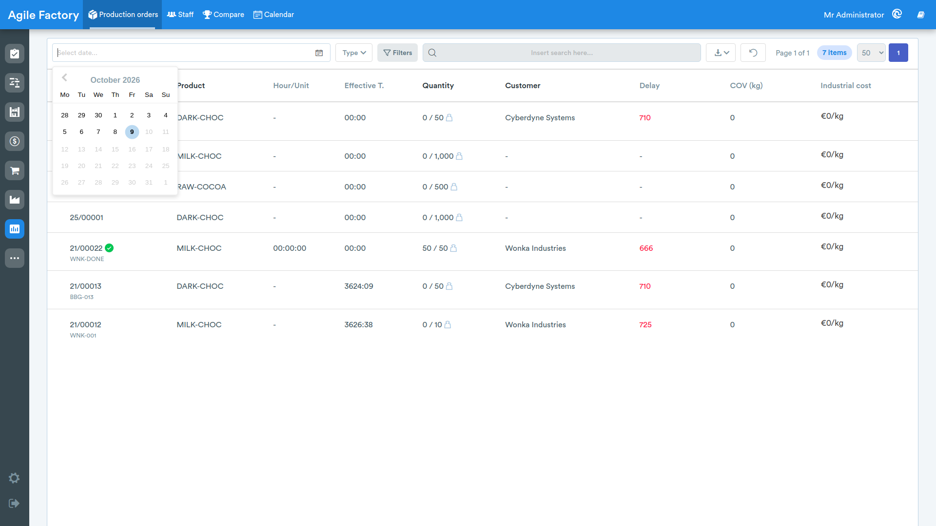Open the settings gear in sidebar
Viewport: 936px width, 526px height.
(x=14, y=478)
